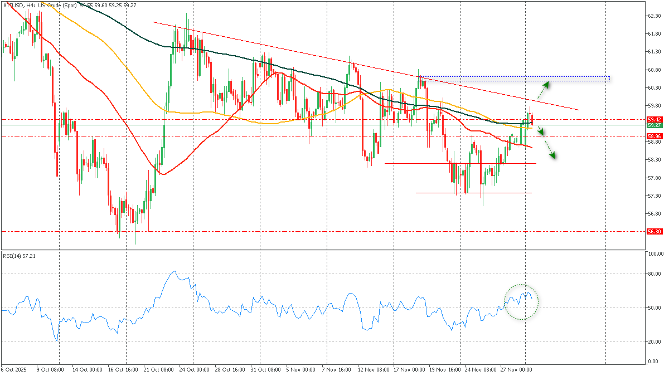Image resolution: width=669 pixels, height=376 pixels.
Task: Click the dark 56.30 price level tag
Action: click(655, 231)
